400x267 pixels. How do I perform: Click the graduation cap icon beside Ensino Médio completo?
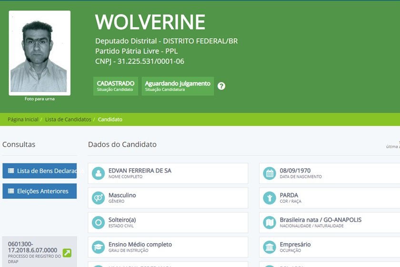coord(98,247)
